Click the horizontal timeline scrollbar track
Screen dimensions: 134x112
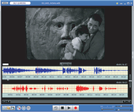pos(66,101)
